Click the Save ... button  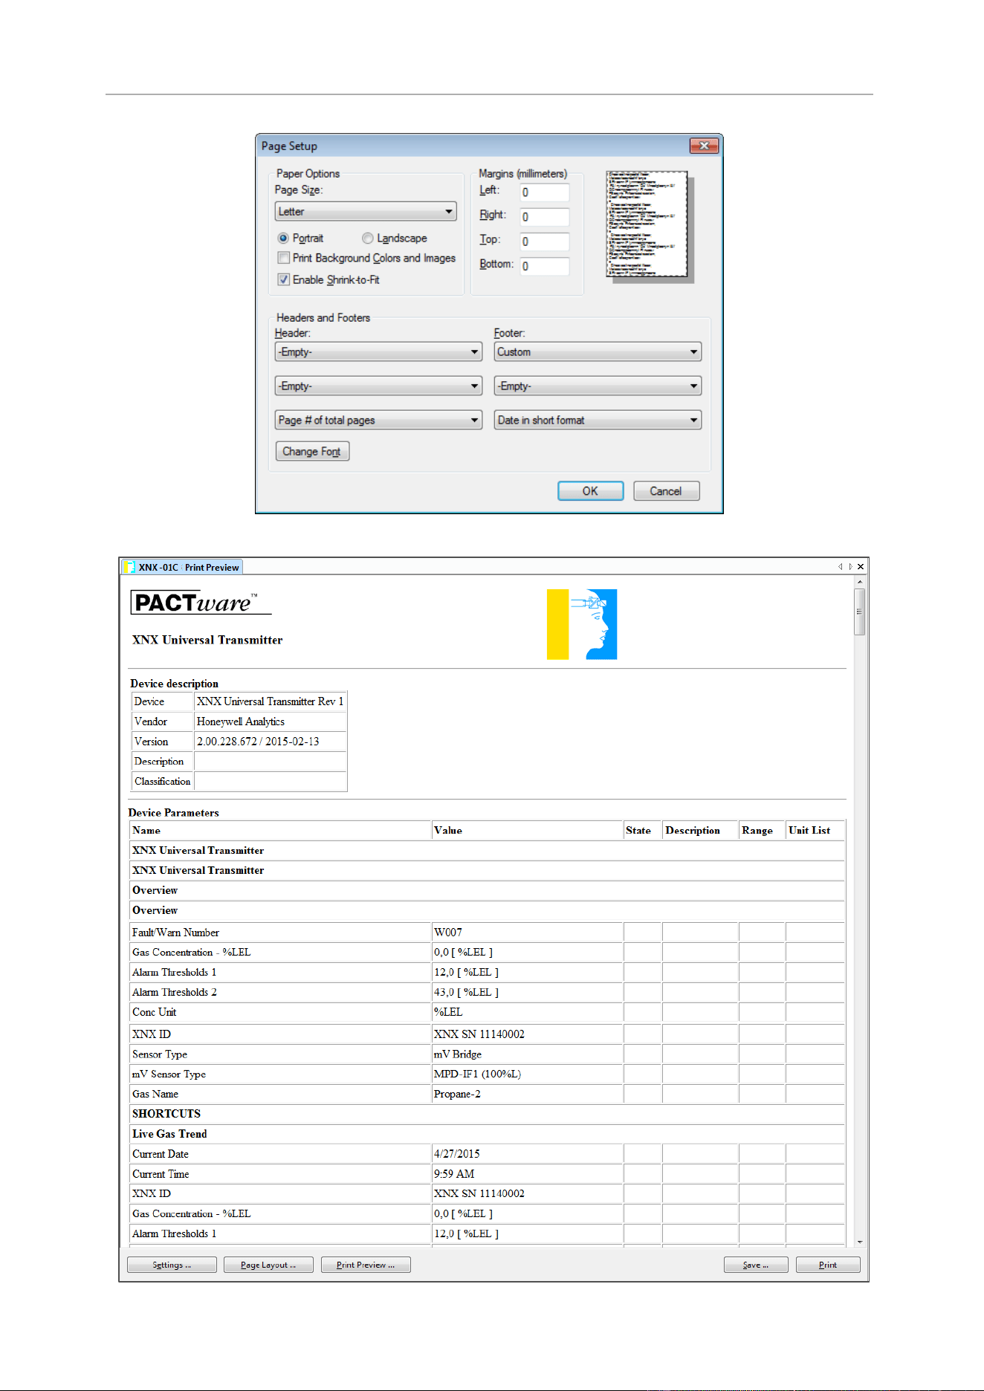[756, 1265]
